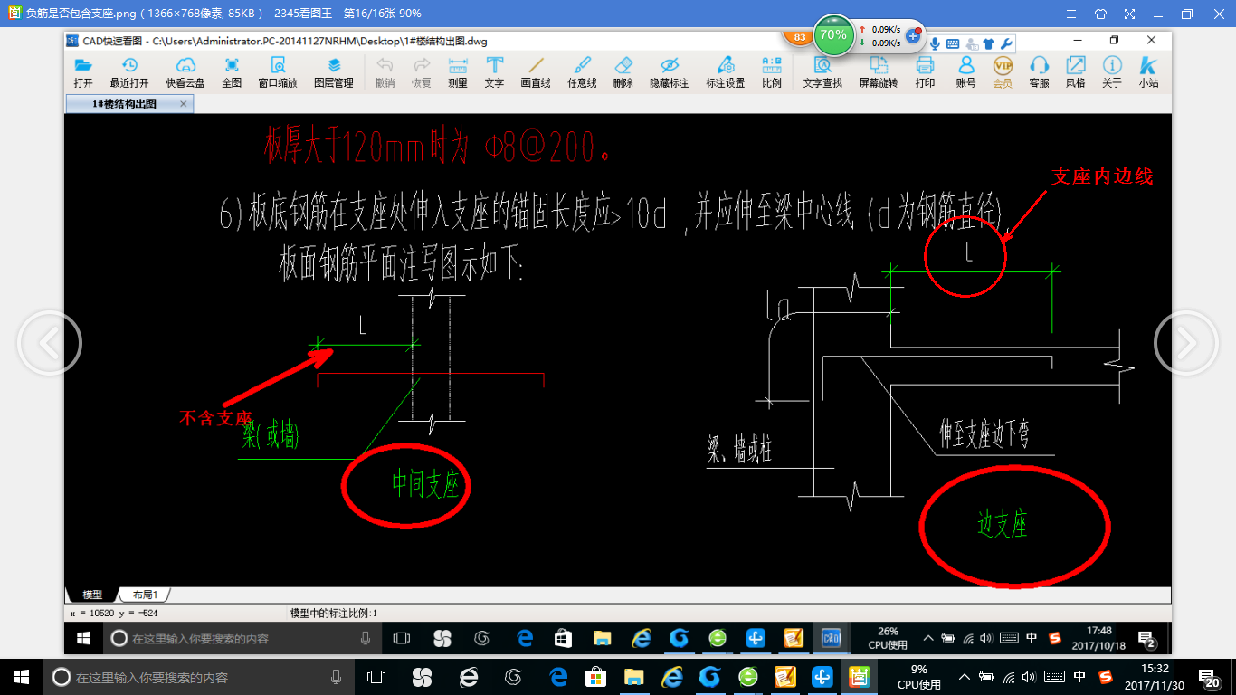Fit the drawing with 全图
This screenshot has width=1236, height=695.
coord(232,72)
